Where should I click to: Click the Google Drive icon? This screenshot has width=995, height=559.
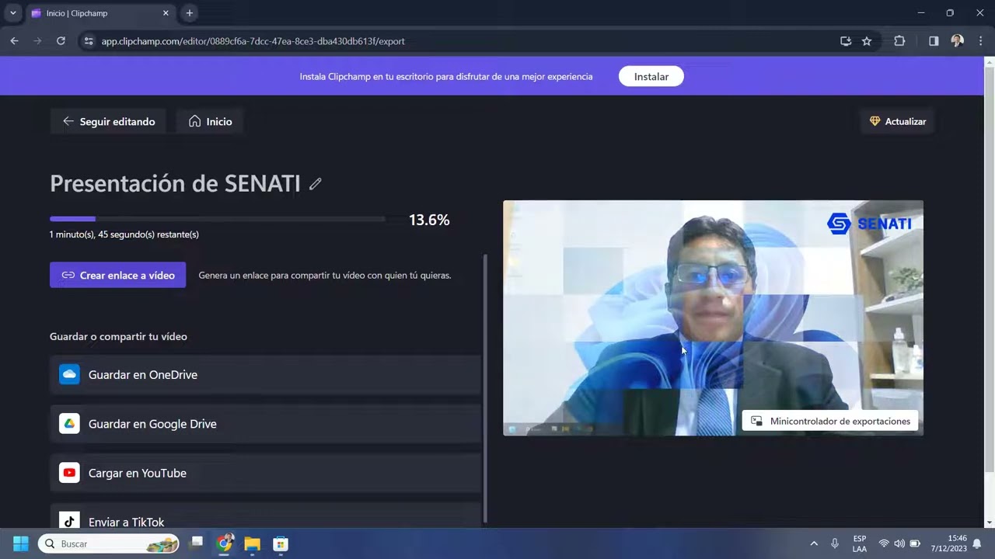click(69, 424)
